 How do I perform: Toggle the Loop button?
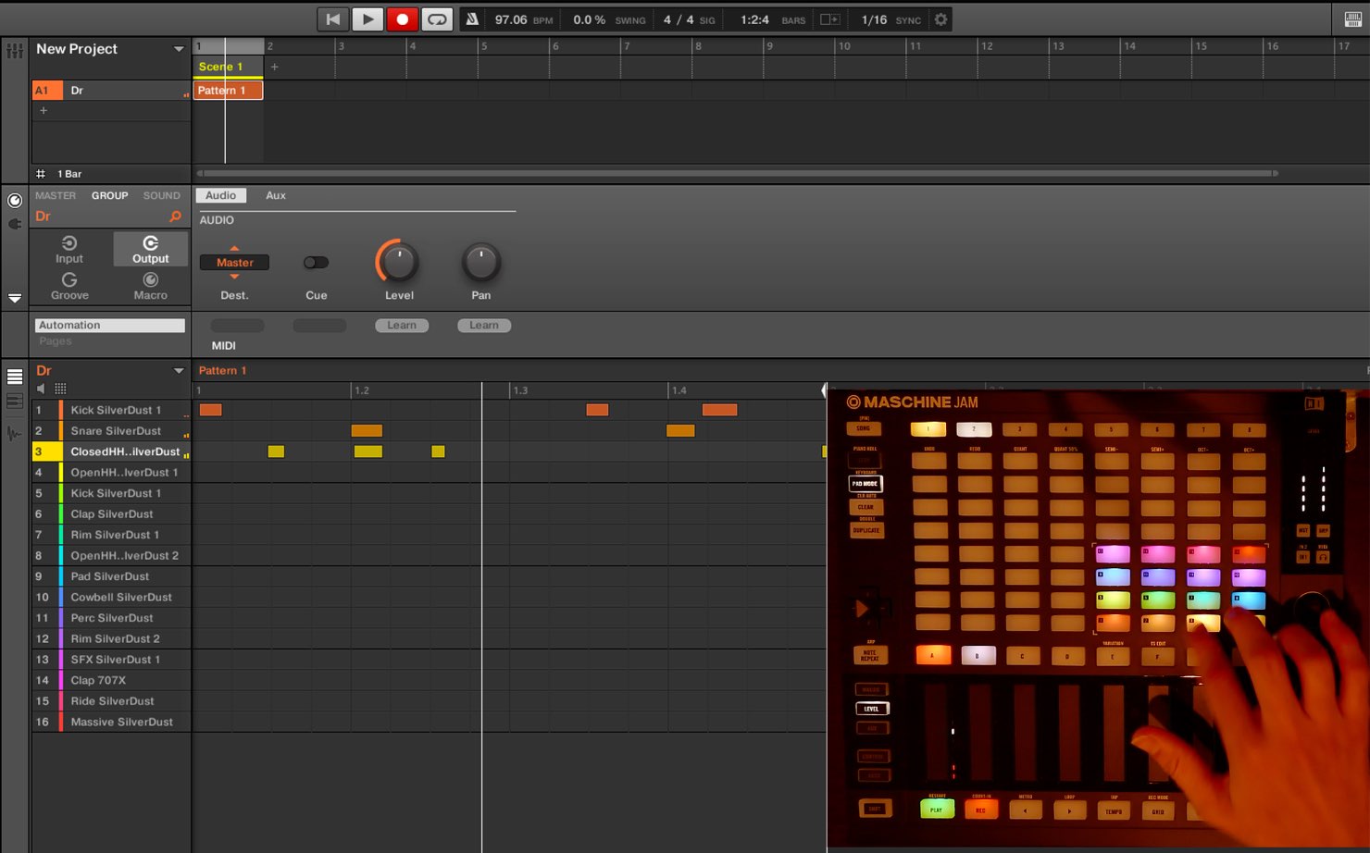[x=437, y=19]
